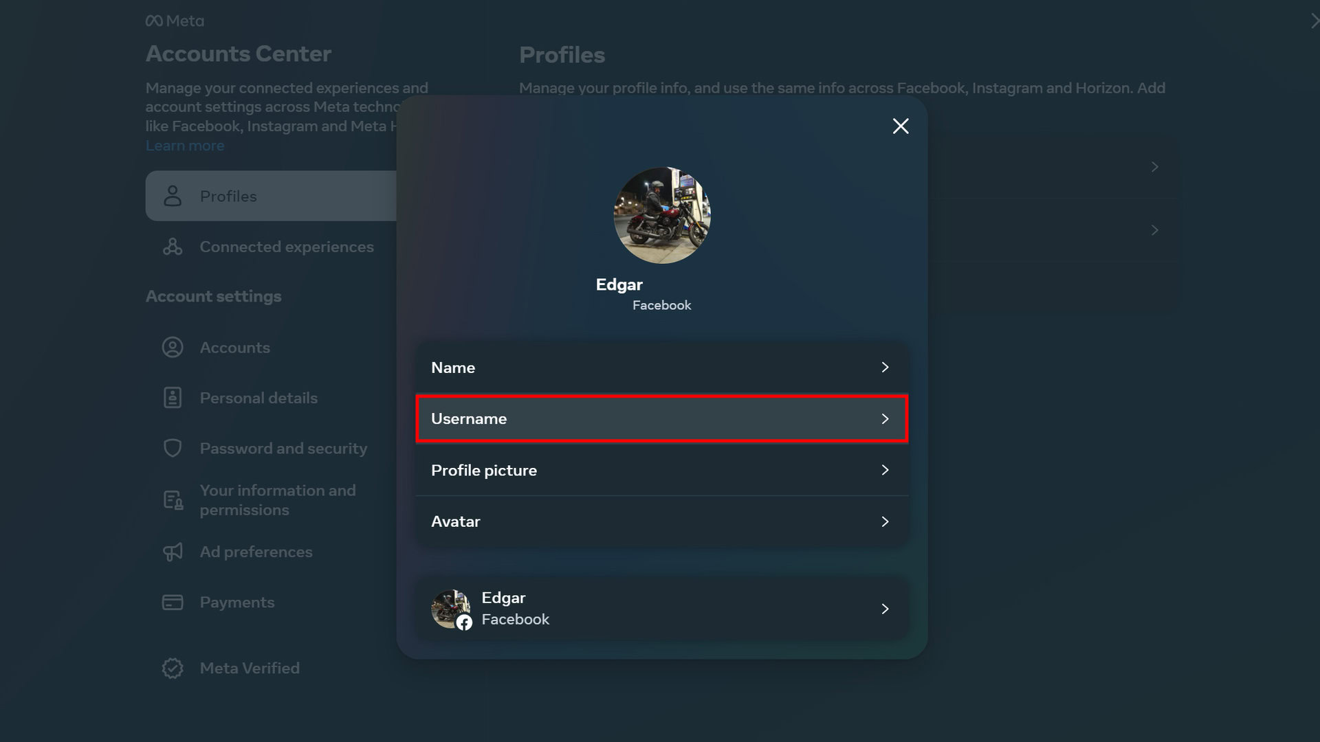Open the Profile picture option
Image resolution: width=1320 pixels, height=742 pixels.
coord(484,471)
